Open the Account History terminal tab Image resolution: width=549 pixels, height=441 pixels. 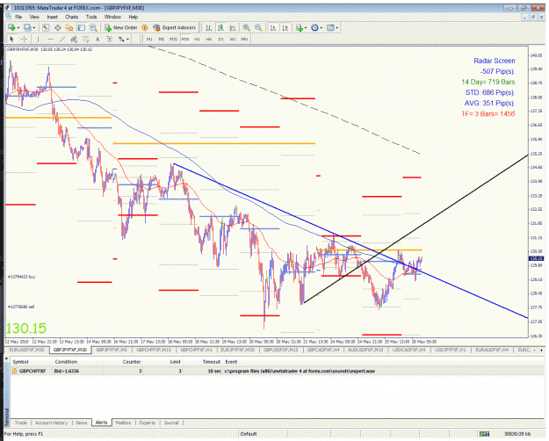pyautogui.click(x=52, y=423)
